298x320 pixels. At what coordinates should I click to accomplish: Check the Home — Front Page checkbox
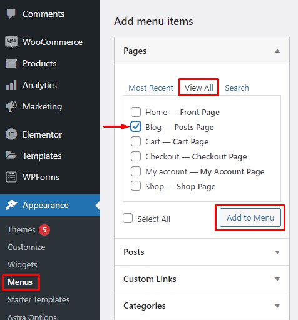136,112
